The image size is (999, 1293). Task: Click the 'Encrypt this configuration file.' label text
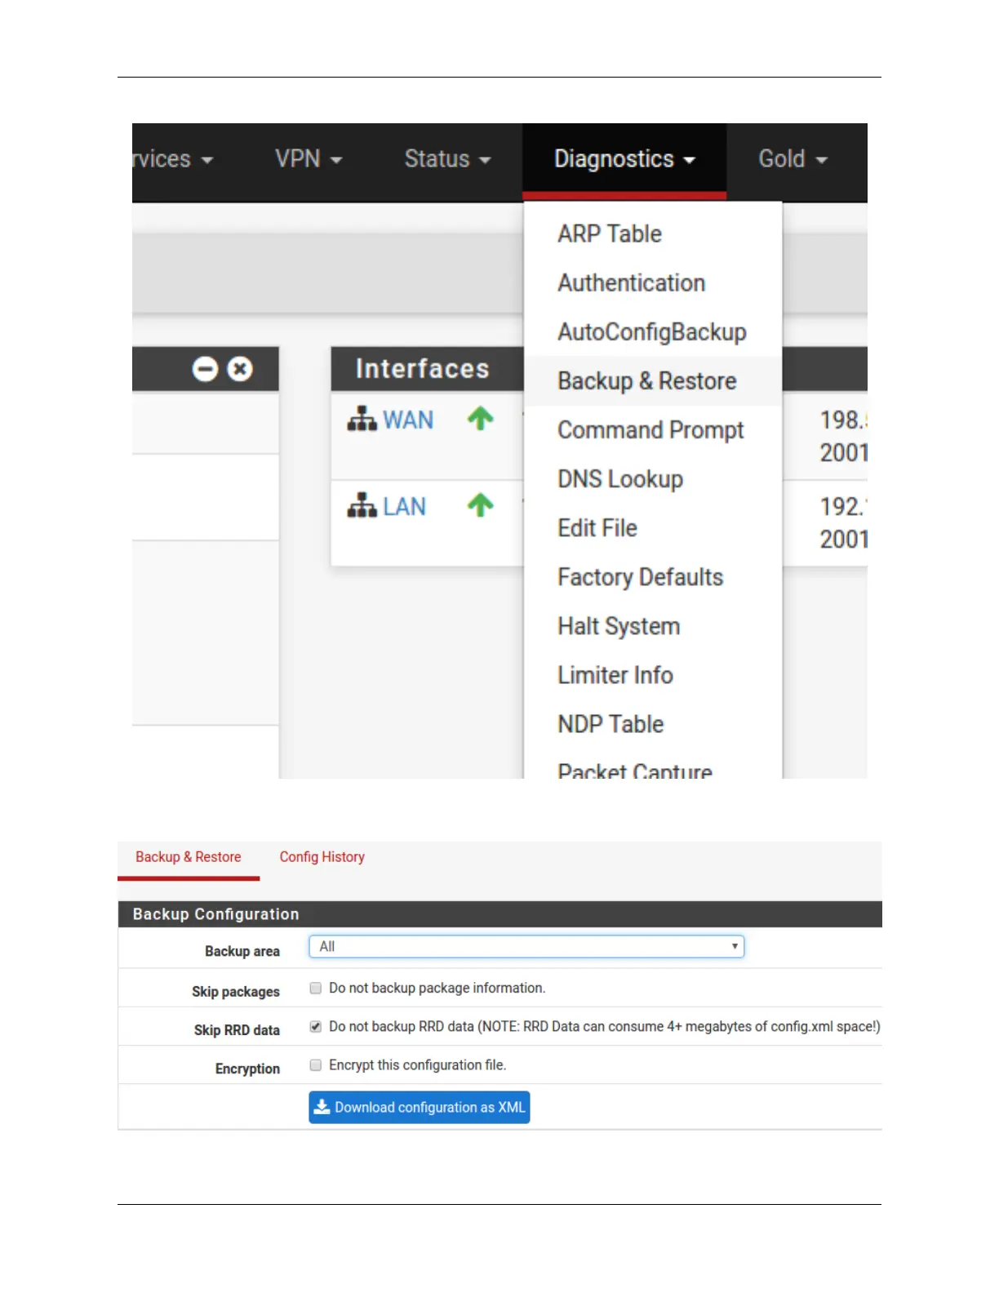pos(418,1064)
